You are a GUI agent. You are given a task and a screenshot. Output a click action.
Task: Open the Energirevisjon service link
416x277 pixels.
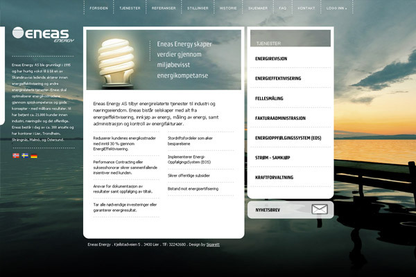point(271,59)
